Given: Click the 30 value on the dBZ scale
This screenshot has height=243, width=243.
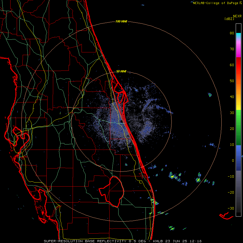Looking at the screenshot, I should [x=232, y=113].
